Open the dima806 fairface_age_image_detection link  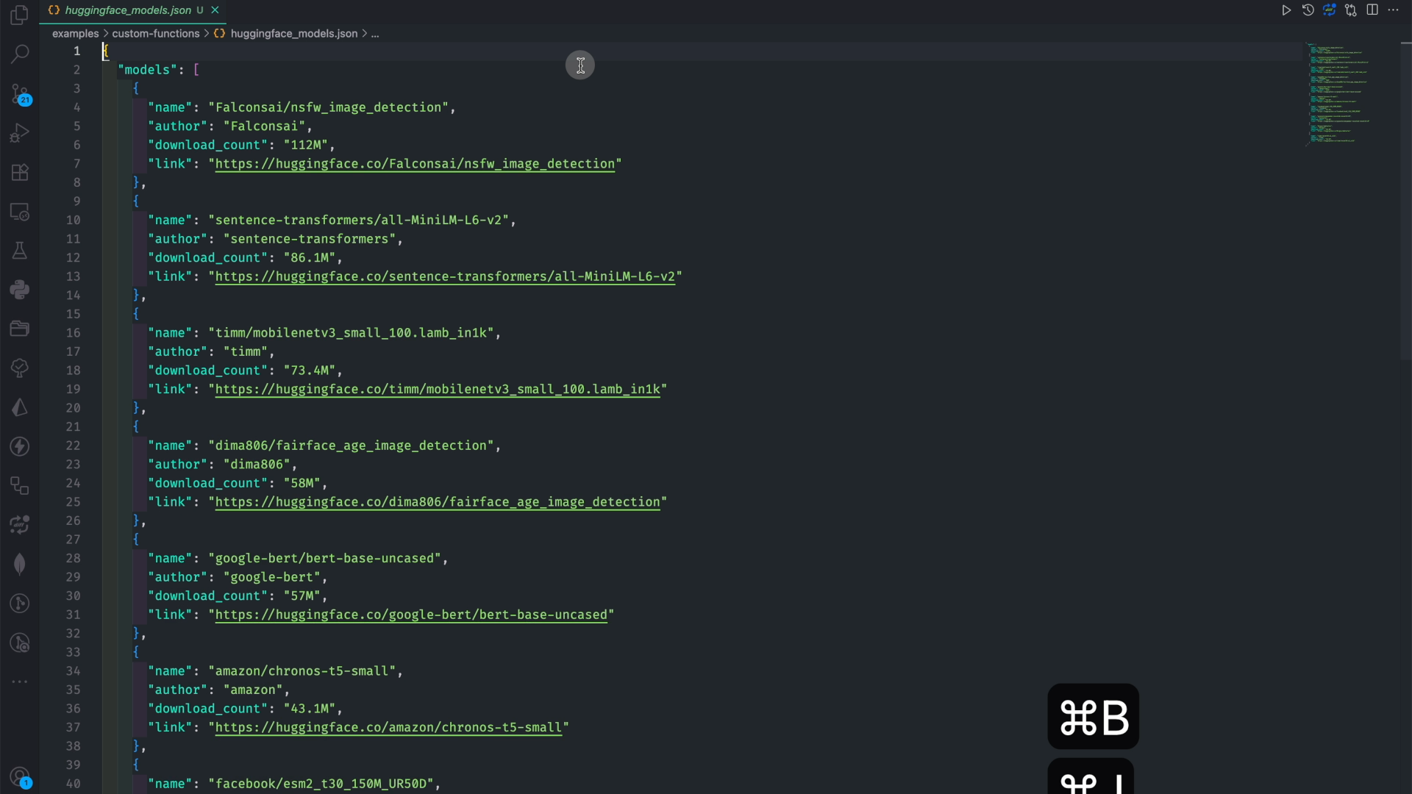[x=438, y=502]
